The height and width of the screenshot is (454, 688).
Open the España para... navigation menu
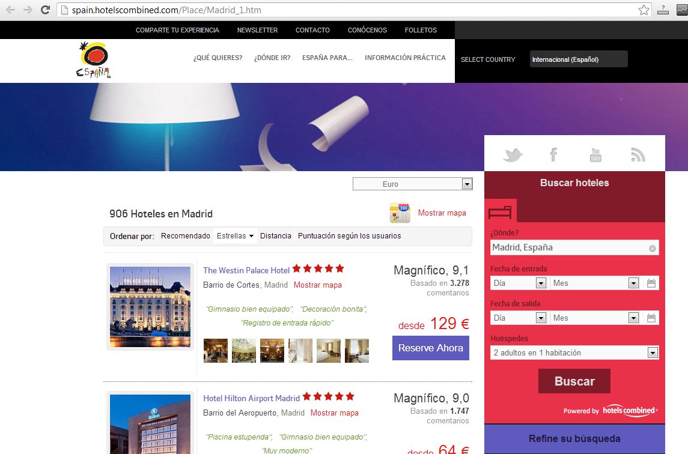pos(327,58)
